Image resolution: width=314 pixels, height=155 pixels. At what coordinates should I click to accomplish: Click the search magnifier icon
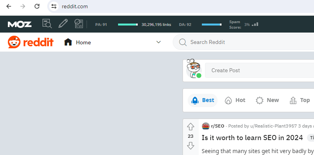pyautogui.click(x=183, y=42)
